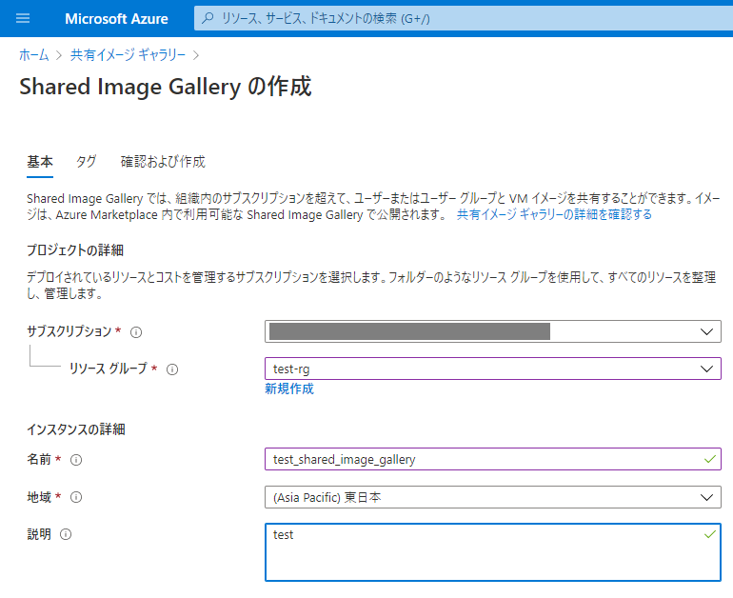Focus the resource search box

point(463,18)
